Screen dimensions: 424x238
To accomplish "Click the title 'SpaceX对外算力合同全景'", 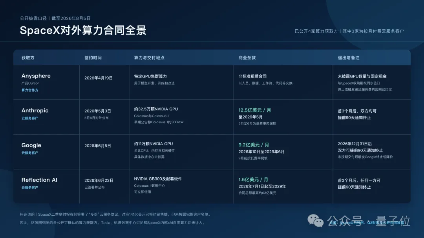I will coord(83,30).
